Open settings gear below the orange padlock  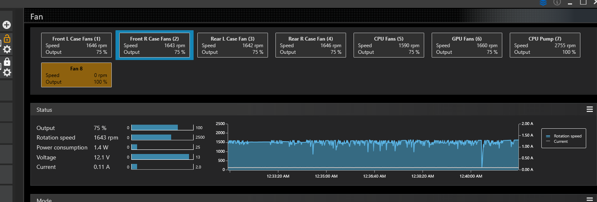7,50
